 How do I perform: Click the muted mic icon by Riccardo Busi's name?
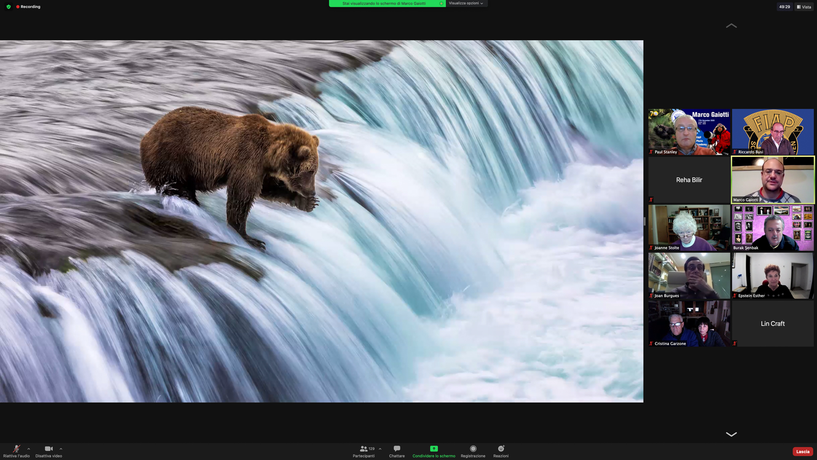coord(735,152)
